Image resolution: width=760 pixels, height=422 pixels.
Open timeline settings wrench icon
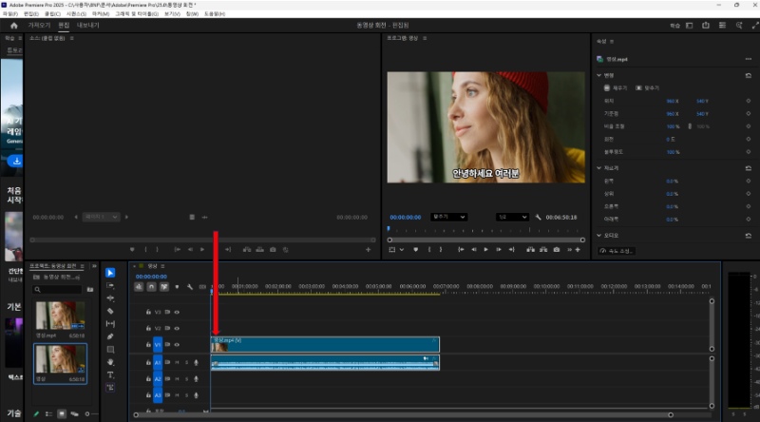[190, 287]
